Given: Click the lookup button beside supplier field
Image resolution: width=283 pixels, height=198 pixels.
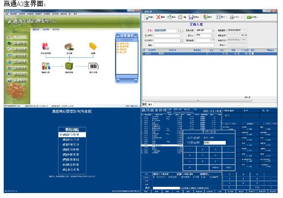Looking at the screenshot, I should (182, 31).
